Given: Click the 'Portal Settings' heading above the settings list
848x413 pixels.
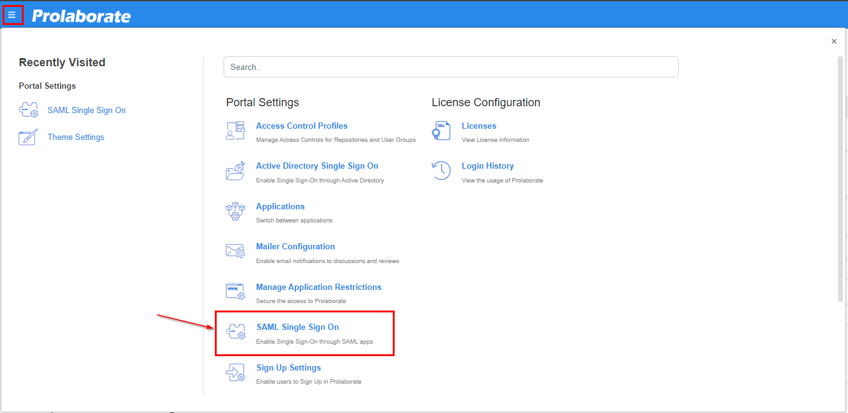Looking at the screenshot, I should pos(262,102).
